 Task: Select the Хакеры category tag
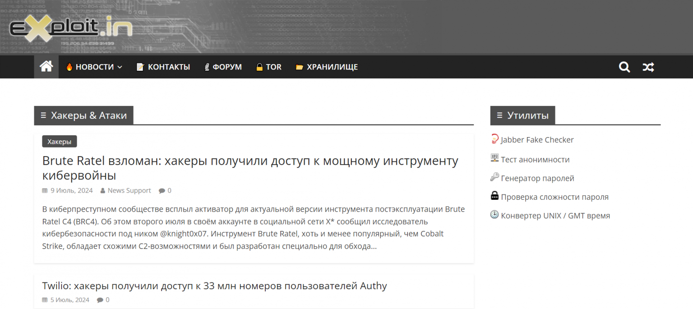(x=59, y=141)
